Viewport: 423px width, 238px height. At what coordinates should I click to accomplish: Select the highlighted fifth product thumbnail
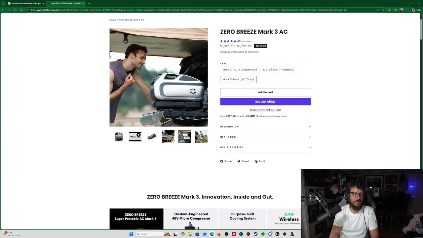[185, 137]
